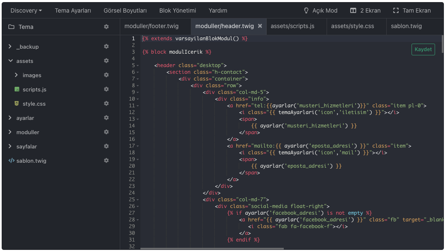Close the moduller/header.twig tab
Viewport: 446px width, 252px height.
[x=260, y=26]
